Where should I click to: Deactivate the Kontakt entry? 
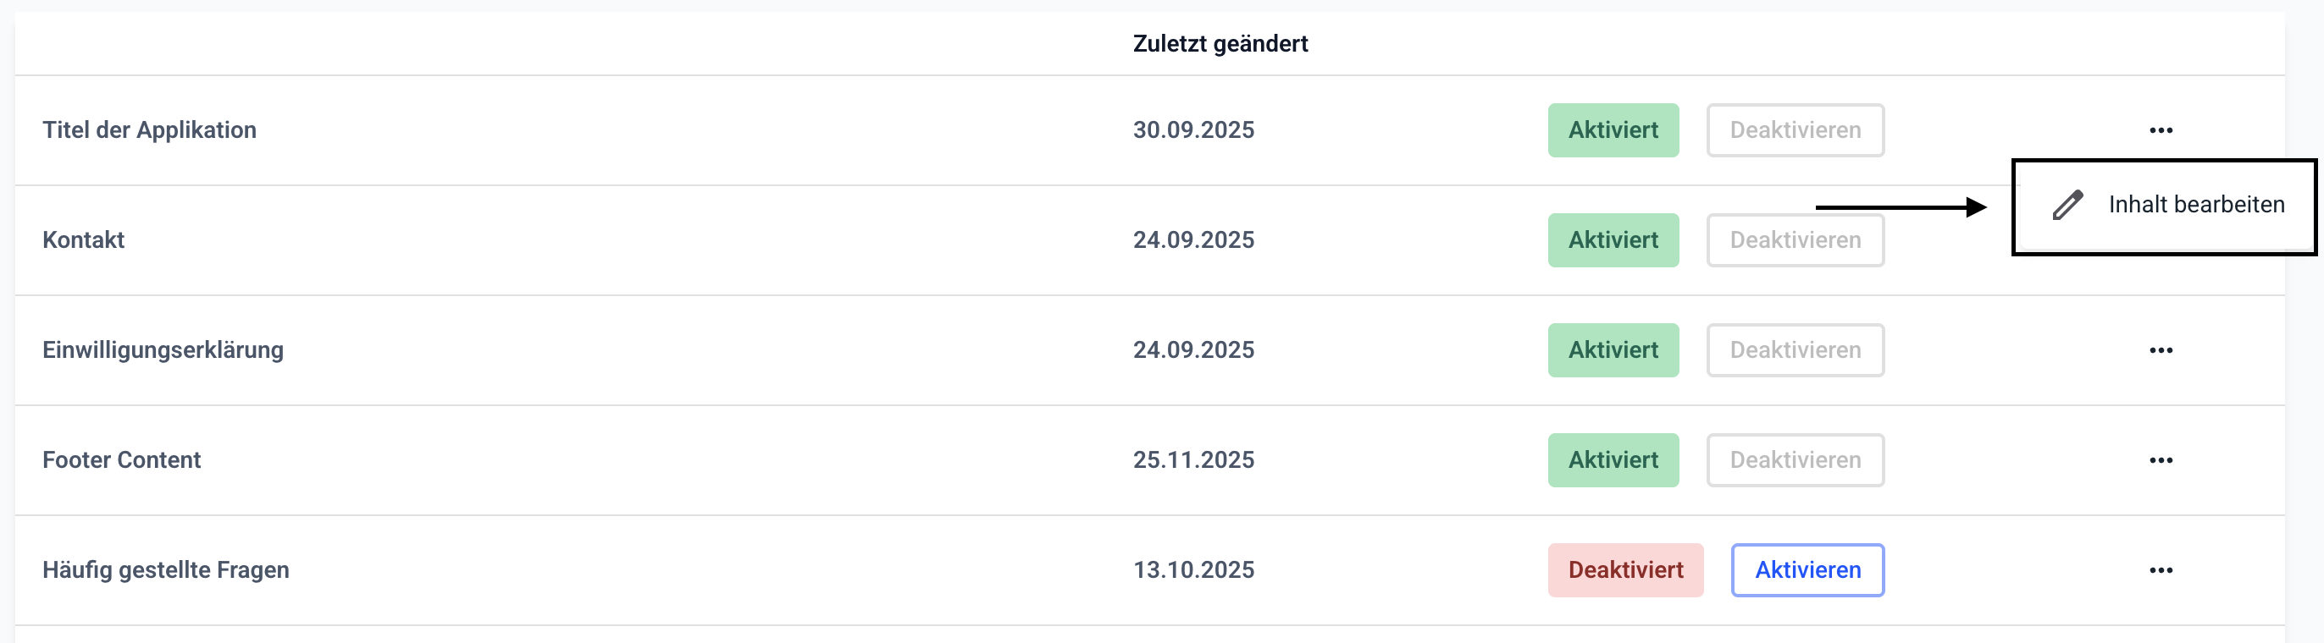click(1795, 241)
